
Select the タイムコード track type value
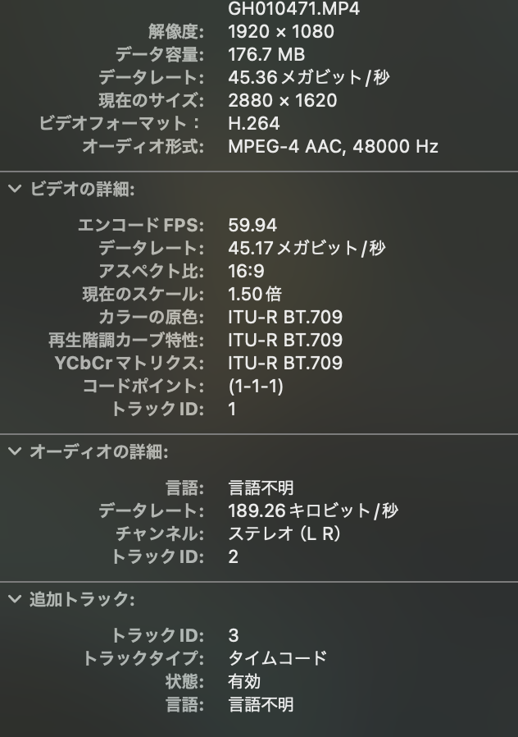pyautogui.click(x=277, y=658)
